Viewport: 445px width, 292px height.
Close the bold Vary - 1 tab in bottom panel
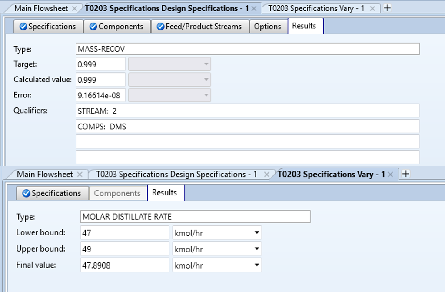tap(391, 175)
